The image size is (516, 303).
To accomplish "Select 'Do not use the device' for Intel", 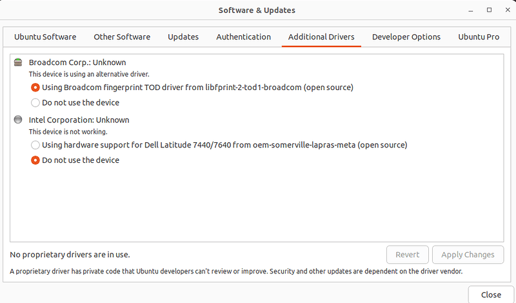I will (x=35, y=160).
